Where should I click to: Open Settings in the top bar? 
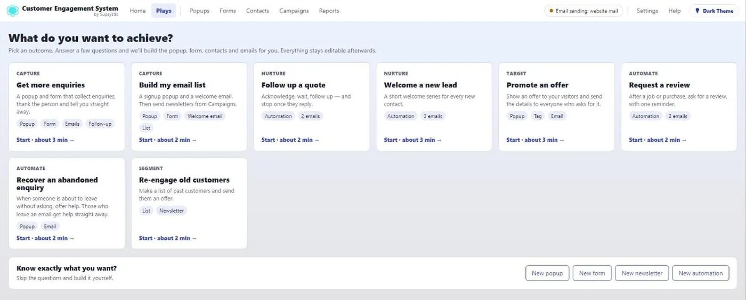647,11
